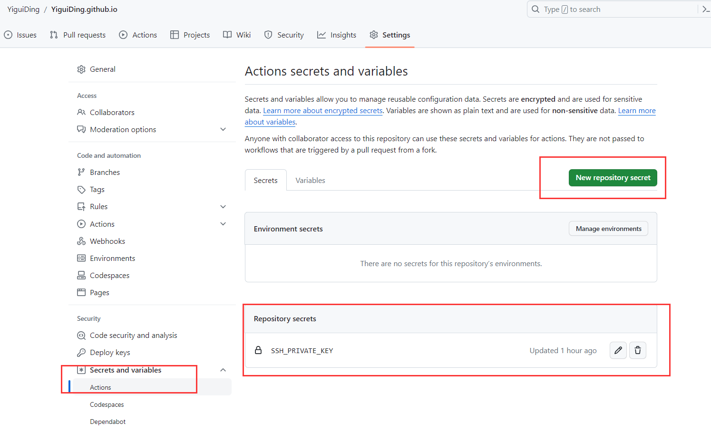Viewport: 711px width, 432px height.
Task: Click the pencil edit icon for SSH_PRIVATE_KEY
Action: (x=618, y=350)
